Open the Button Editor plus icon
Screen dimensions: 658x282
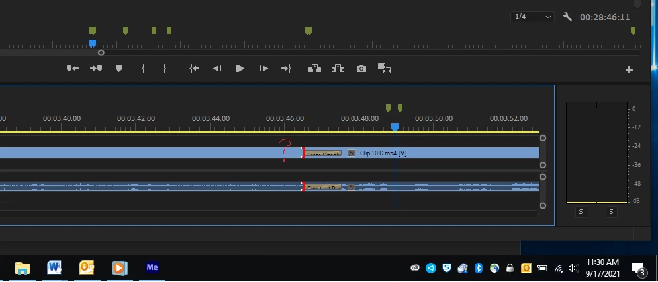tap(629, 70)
